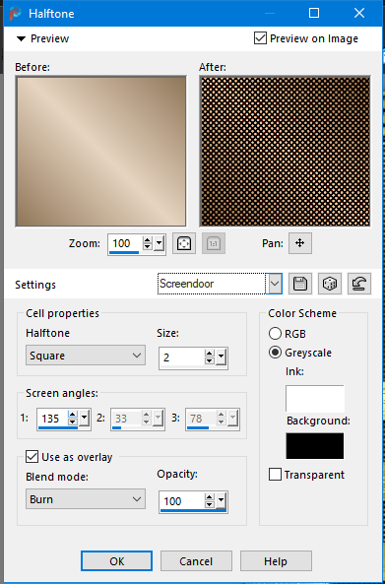Viewport: 385px width, 584px height.
Task: Enable the Transparent checkbox
Action: 275,475
